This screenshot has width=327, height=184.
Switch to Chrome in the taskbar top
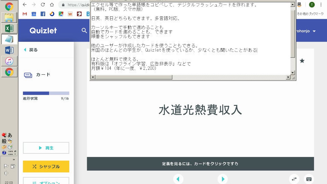(9, 6)
